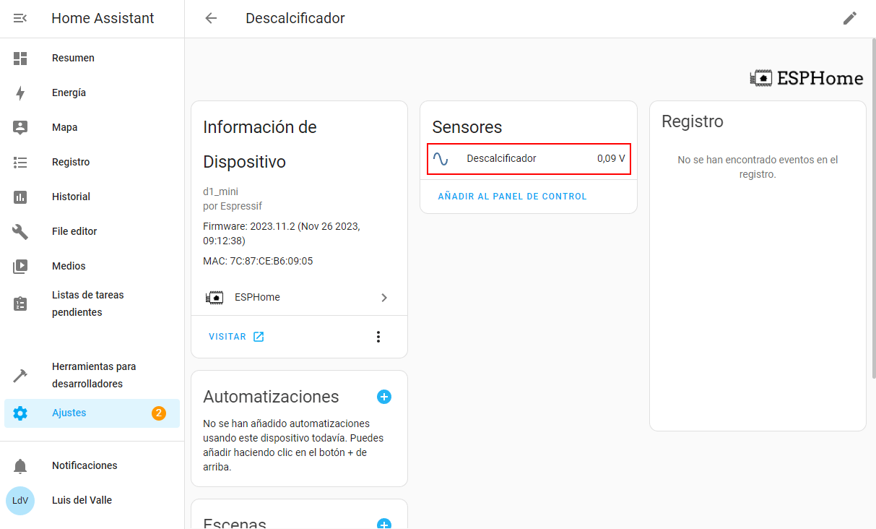Open Notificaciones bell icon
Image resolution: width=876 pixels, height=529 pixels.
click(x=20, y=465)
